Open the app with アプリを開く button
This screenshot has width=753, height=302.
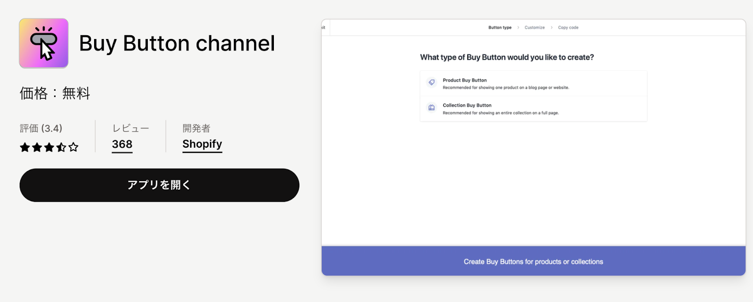tap(159, 185)
